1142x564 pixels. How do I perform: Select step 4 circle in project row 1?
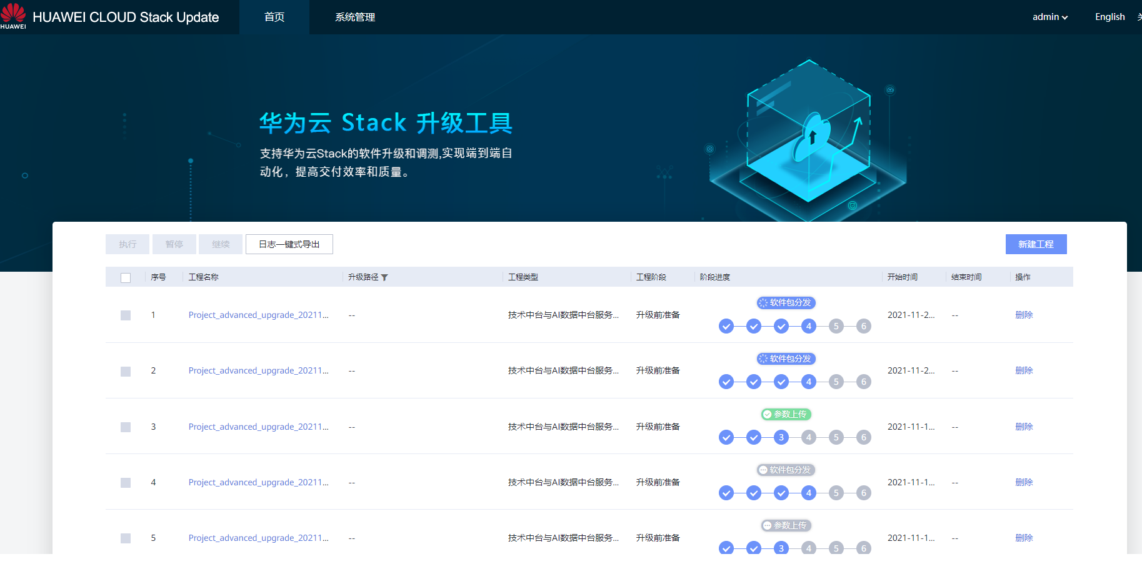(809, 326)
